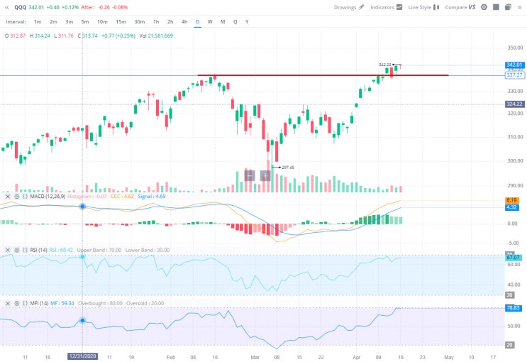
Task: Select the monthly M interval
Action: tap(223, 21)
